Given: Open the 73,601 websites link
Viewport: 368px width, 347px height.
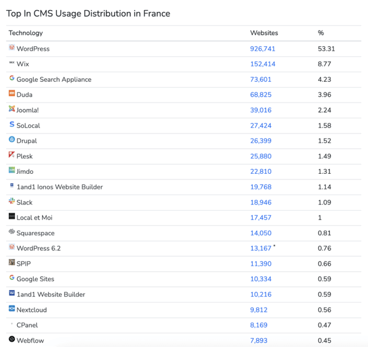Looking at the screenshot, I should [x=261, y=79].
